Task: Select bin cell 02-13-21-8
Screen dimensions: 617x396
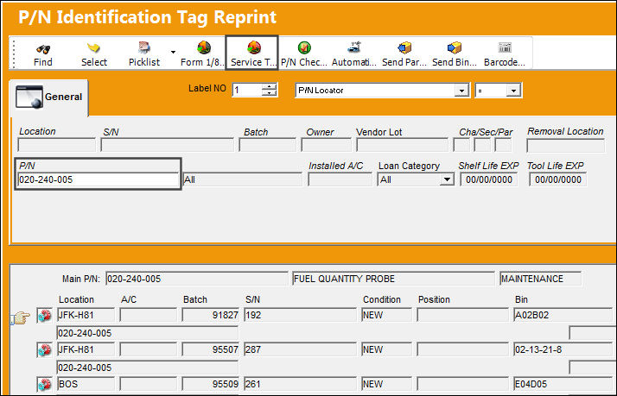Action: point(563,349)
